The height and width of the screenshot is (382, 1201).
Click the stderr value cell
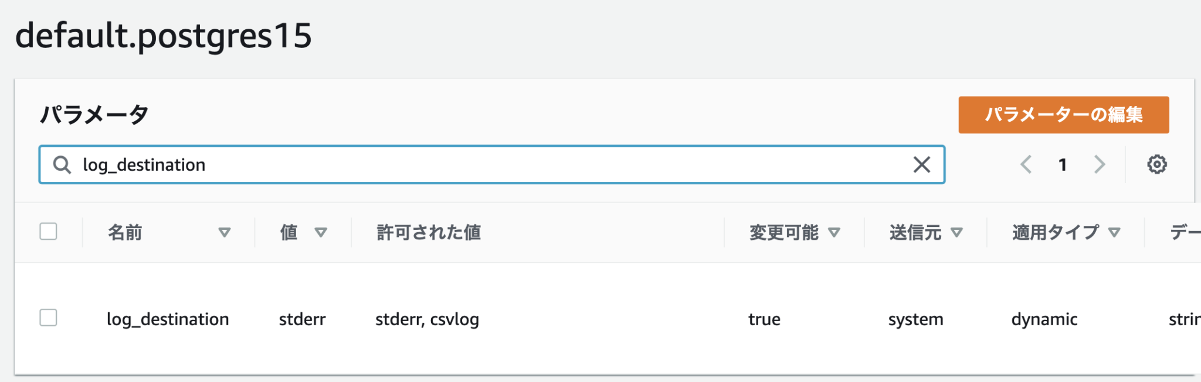click(x=302, y=319)
